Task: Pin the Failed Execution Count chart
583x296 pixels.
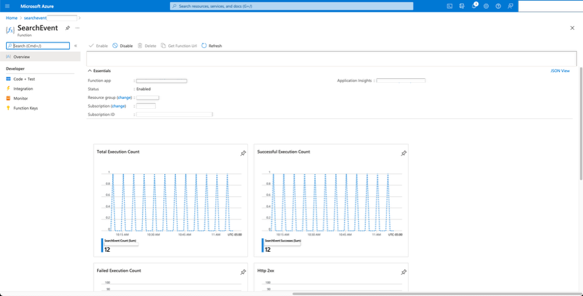Action: [243, 272]
